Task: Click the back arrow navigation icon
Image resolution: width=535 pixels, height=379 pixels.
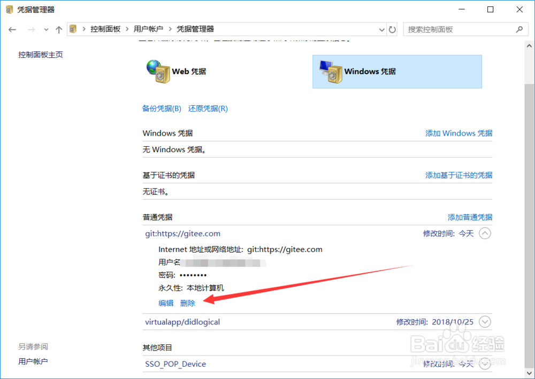Action: click(12, 29)
